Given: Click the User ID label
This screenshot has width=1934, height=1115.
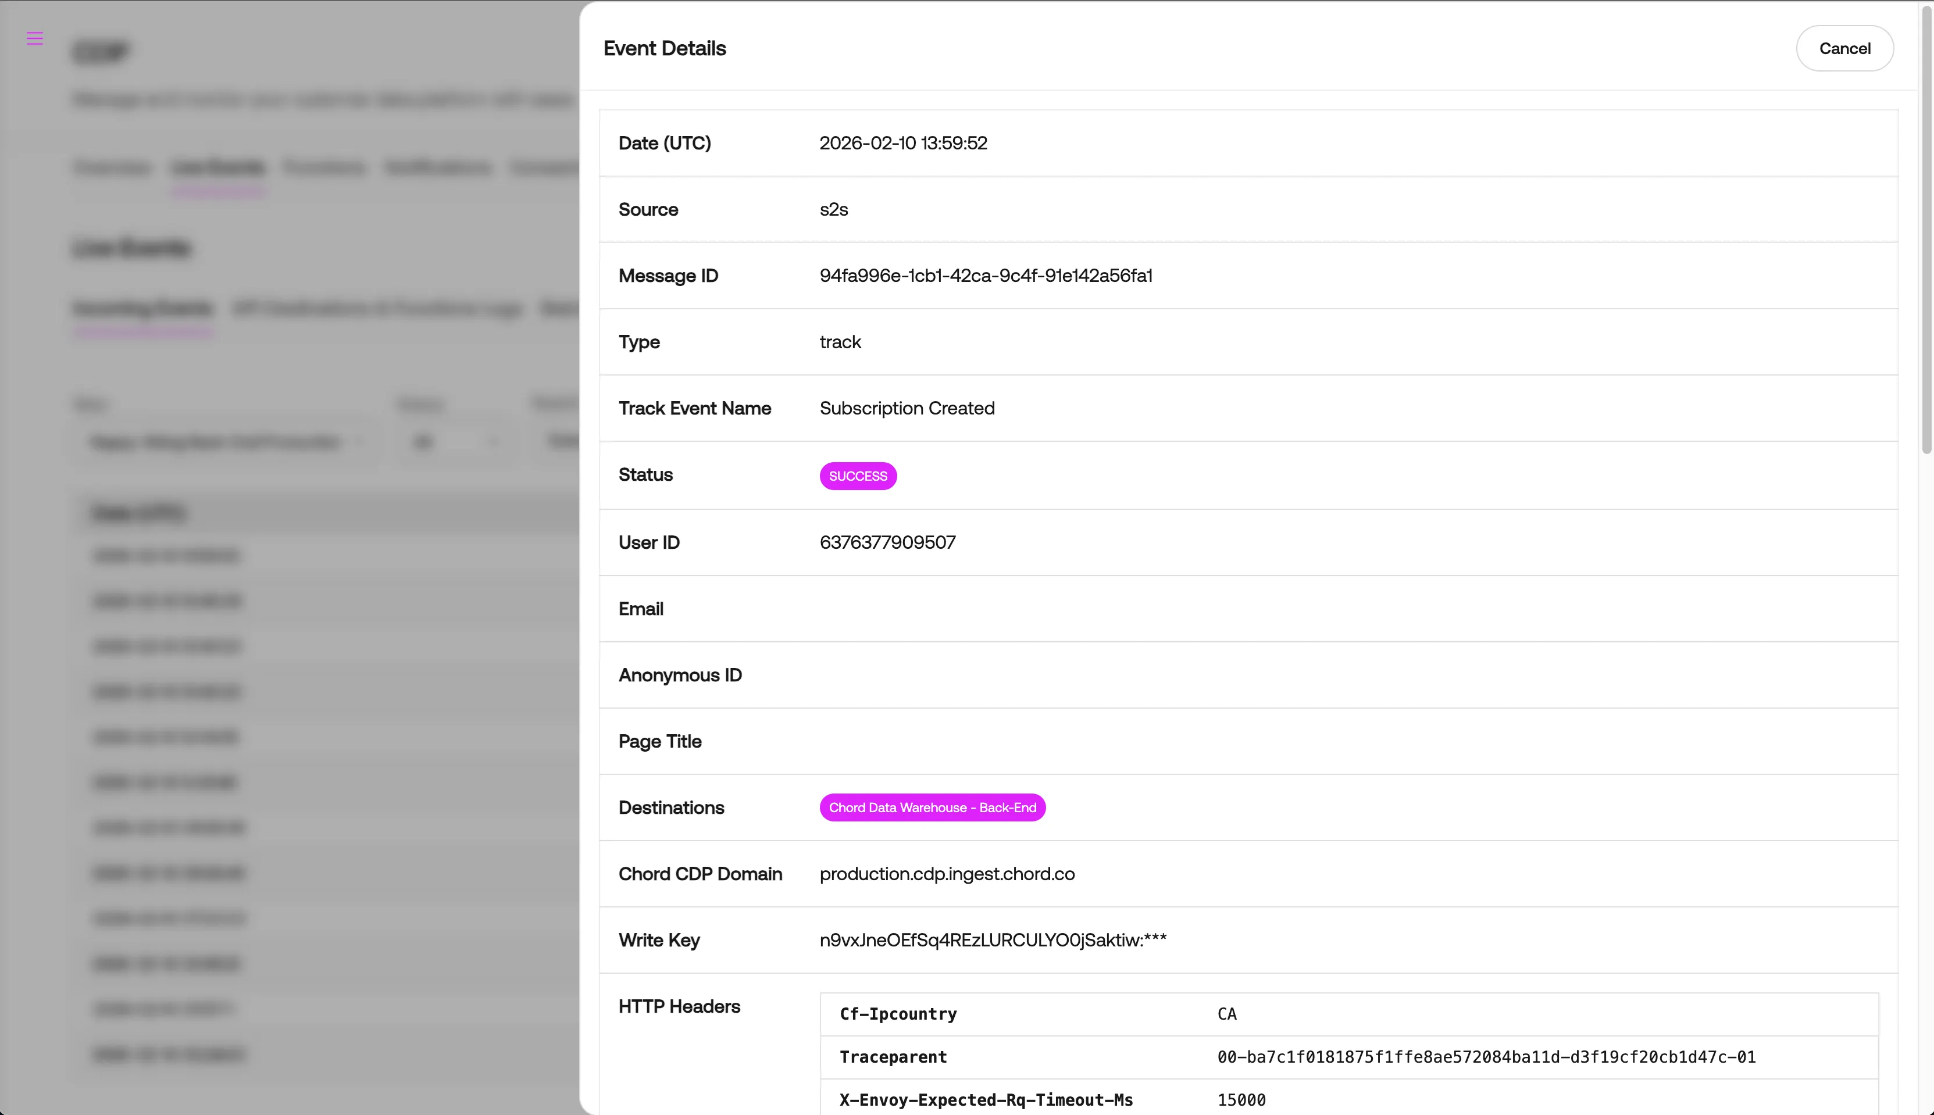Looking at the screenshot, I should 649,542.
